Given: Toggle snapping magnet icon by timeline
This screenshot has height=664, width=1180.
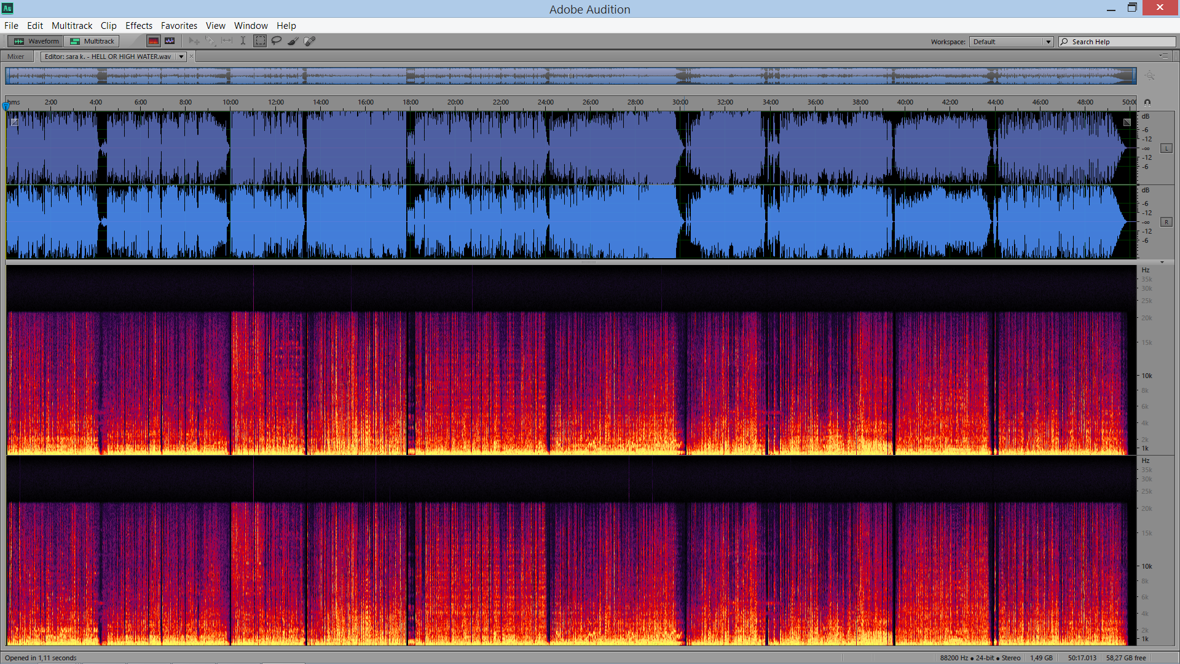Looking at the screenshot, I should (1147, 103).
